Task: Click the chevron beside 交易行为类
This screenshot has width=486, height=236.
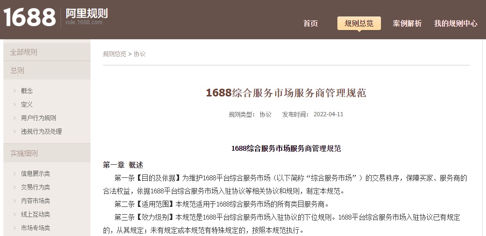Action: pyautogui.click(x=15, y=188)
